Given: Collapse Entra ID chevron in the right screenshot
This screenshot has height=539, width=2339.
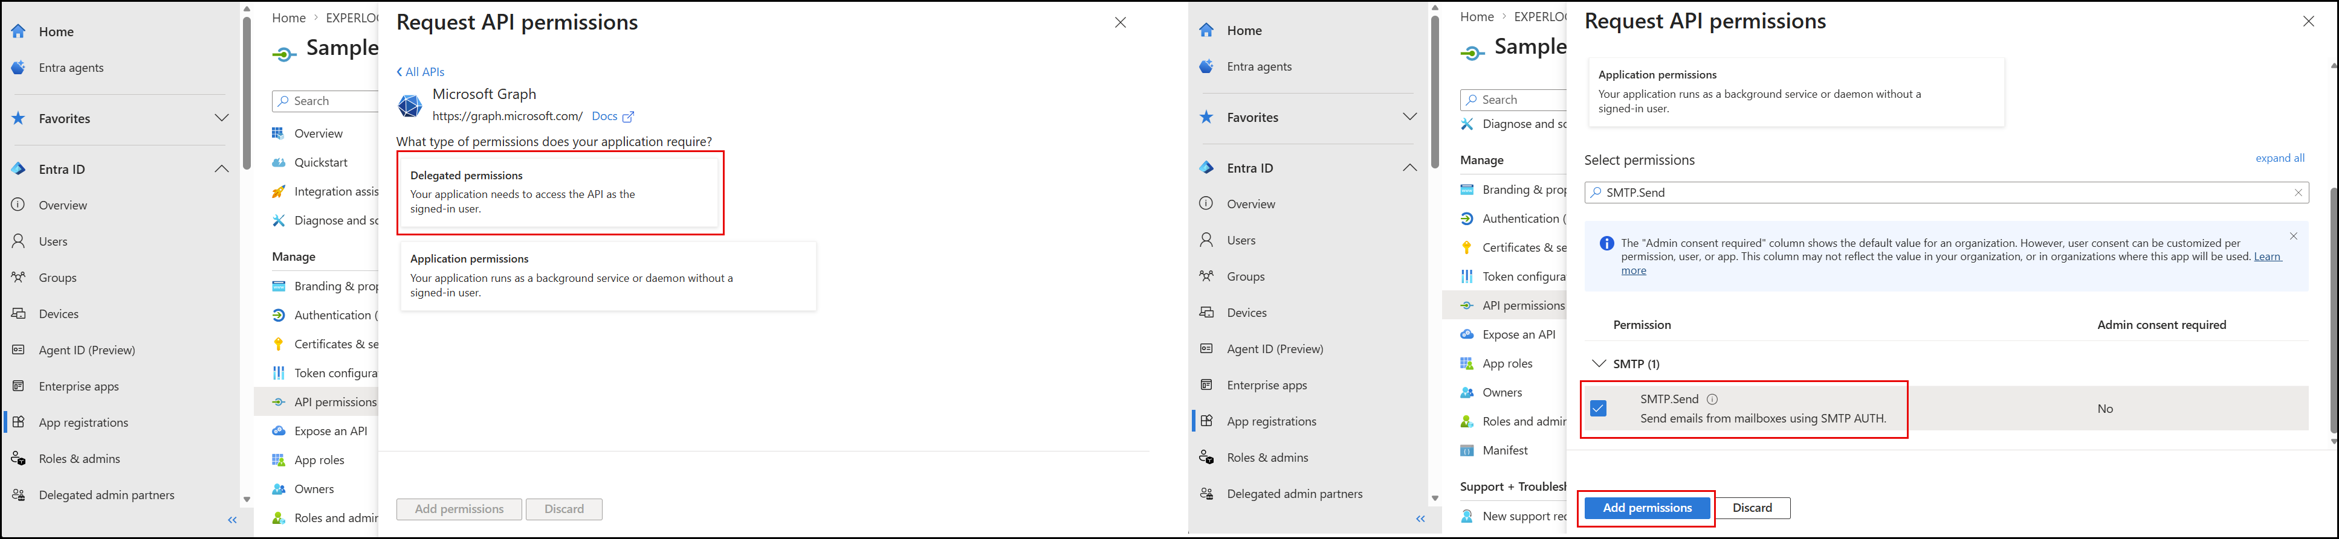Looking at the screenshot, I should (x=1409, y=168).
